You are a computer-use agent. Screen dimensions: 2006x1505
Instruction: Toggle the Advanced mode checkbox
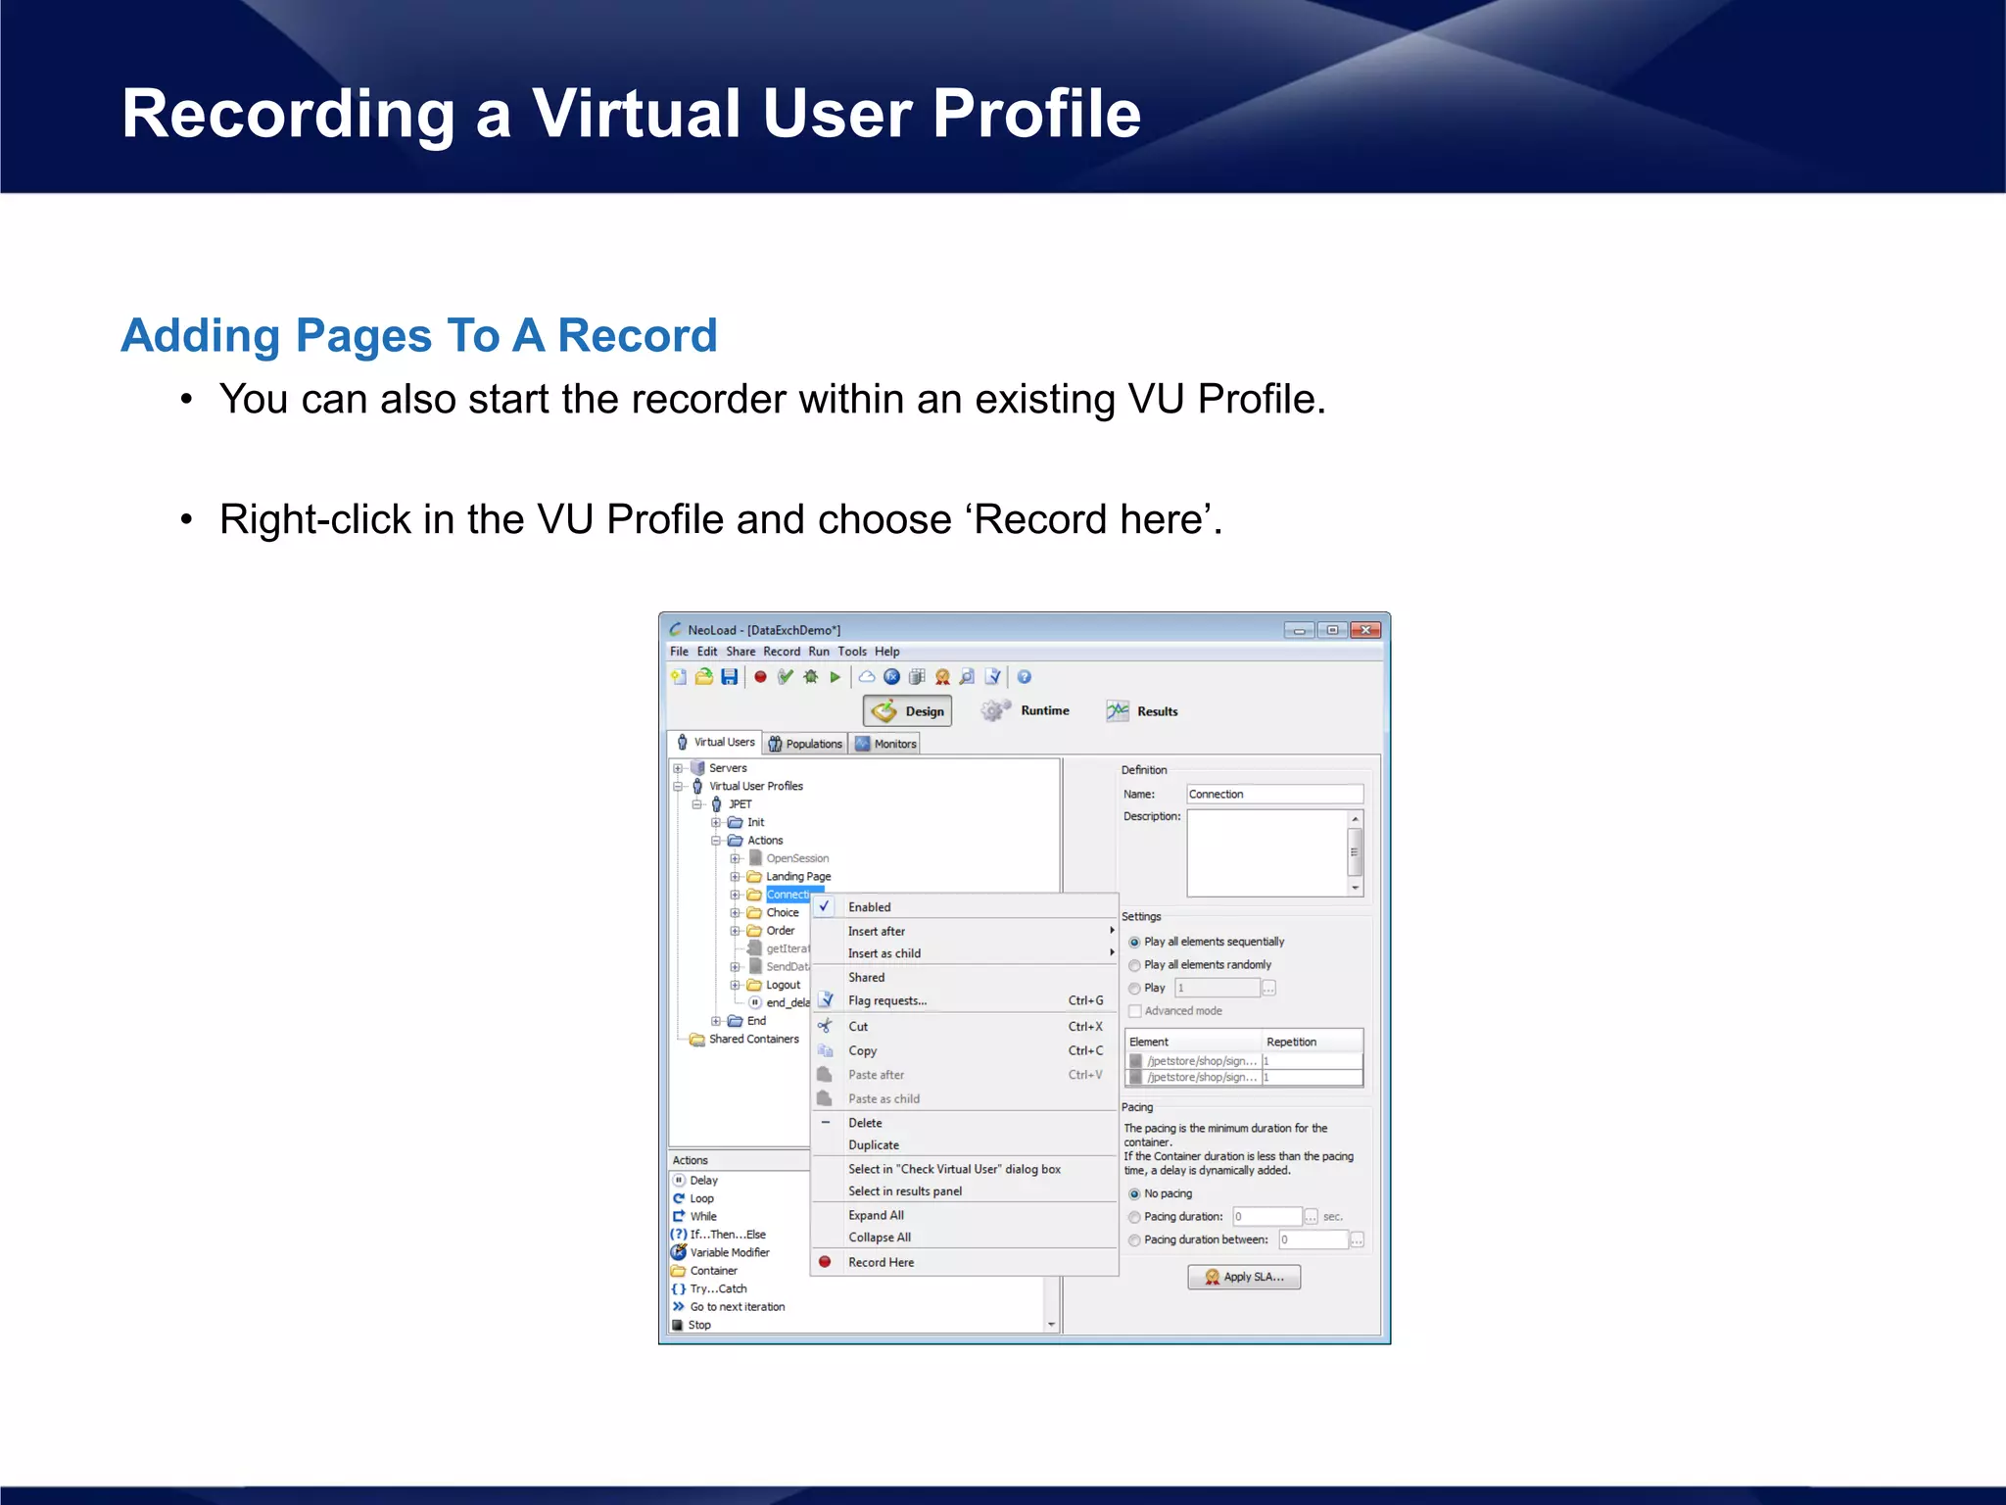[1135, 1011]
